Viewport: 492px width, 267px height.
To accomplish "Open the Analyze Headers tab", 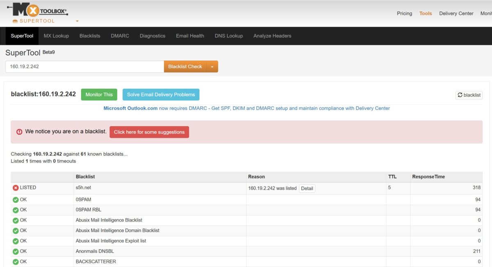I will (x=272, y=36).
